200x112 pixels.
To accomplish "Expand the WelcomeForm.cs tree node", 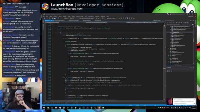I will 170,47.
